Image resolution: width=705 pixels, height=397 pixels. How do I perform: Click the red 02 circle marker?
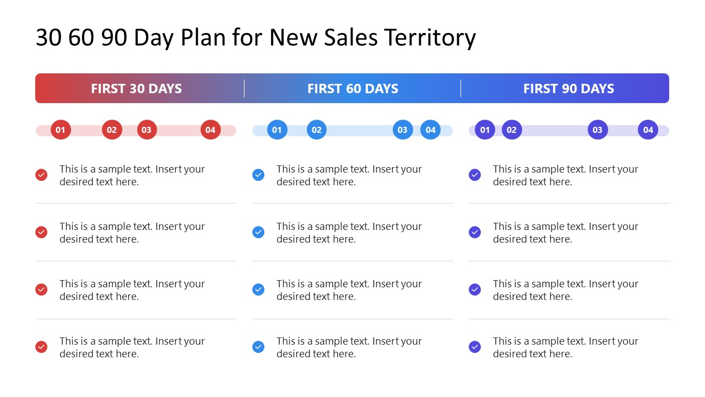112,130
